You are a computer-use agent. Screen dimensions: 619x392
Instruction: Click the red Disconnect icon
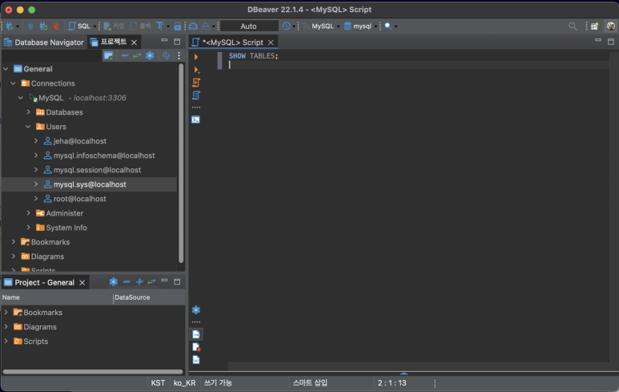tap(56, 26)
